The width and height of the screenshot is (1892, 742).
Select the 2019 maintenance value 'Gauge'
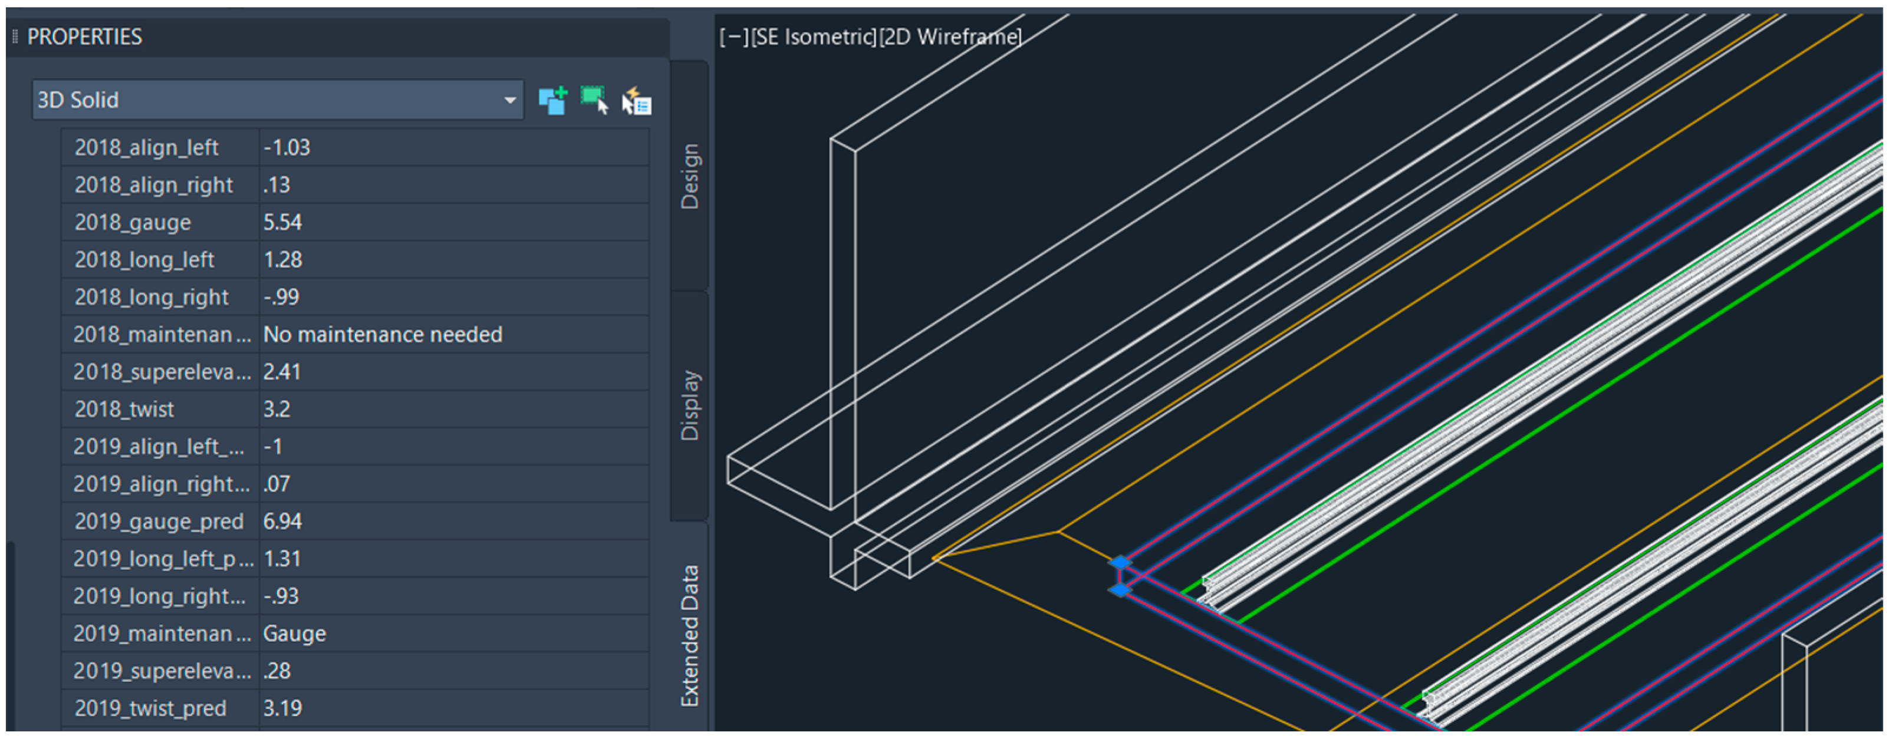click(x=295, y=634)
